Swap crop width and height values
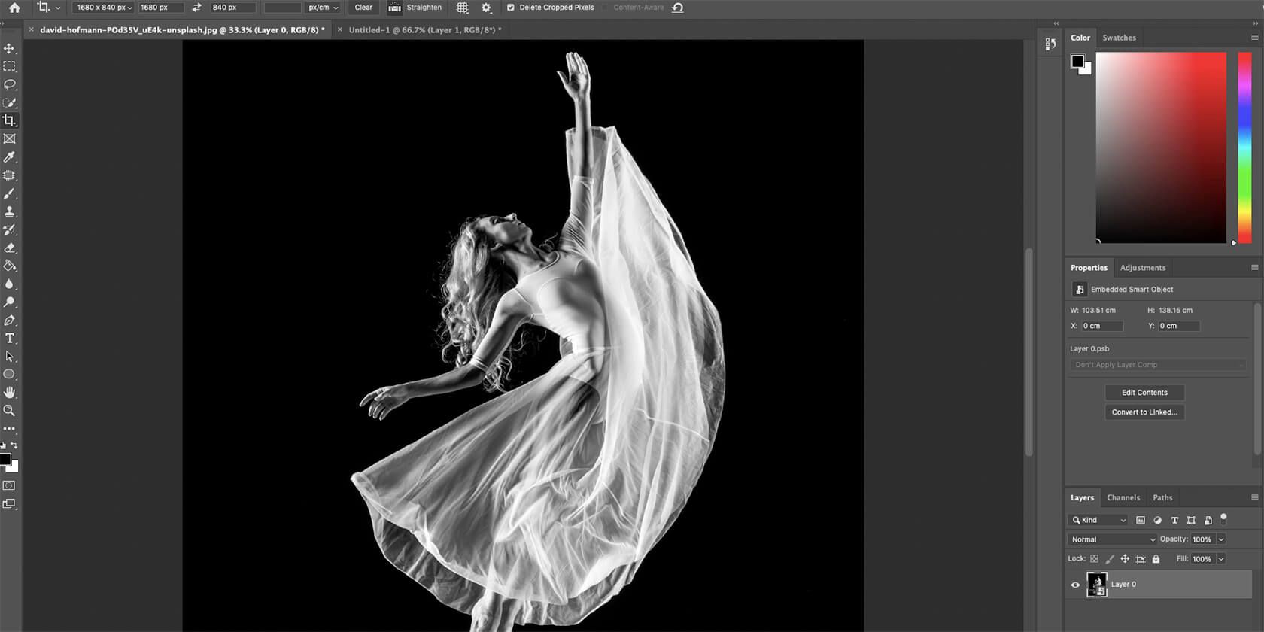The width and height of the screenshot is (1264, 632). (x=196, y=8)
